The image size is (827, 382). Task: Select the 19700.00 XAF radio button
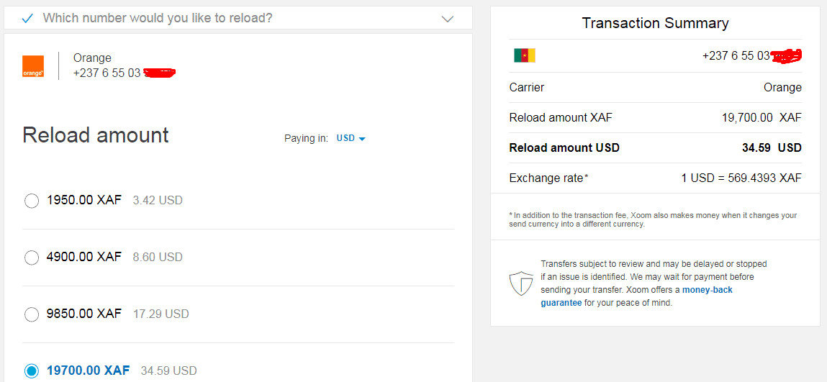coord(32,371)
